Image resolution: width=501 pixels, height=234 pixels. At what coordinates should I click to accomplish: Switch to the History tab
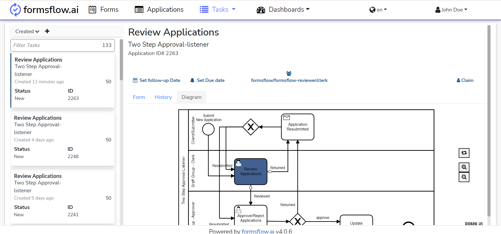point(163,97)
